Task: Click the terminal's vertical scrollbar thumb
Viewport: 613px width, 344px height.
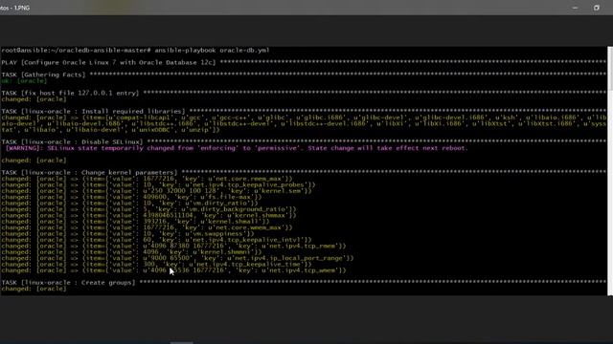Action: 610,68
